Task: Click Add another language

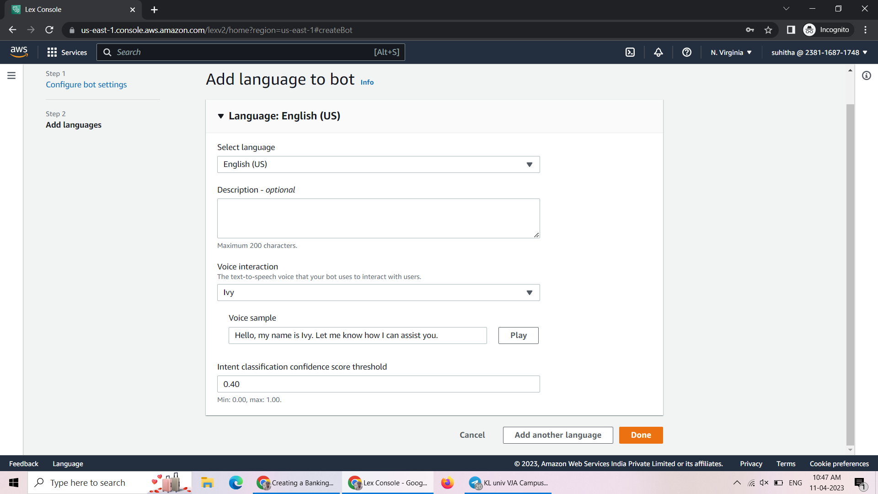Action: 557,435
